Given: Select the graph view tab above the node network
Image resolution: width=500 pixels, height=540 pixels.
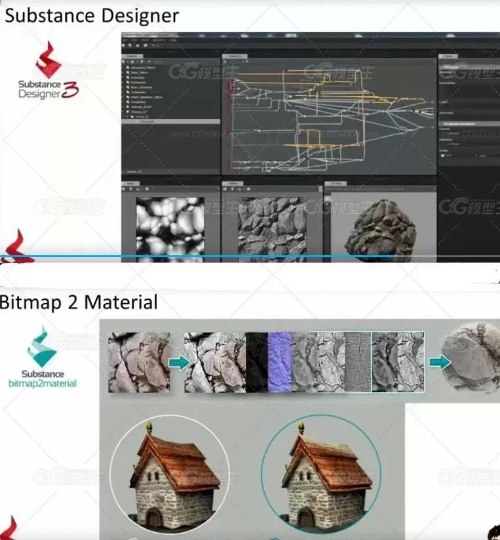Looking at the screenshot, I should (235, 56).
